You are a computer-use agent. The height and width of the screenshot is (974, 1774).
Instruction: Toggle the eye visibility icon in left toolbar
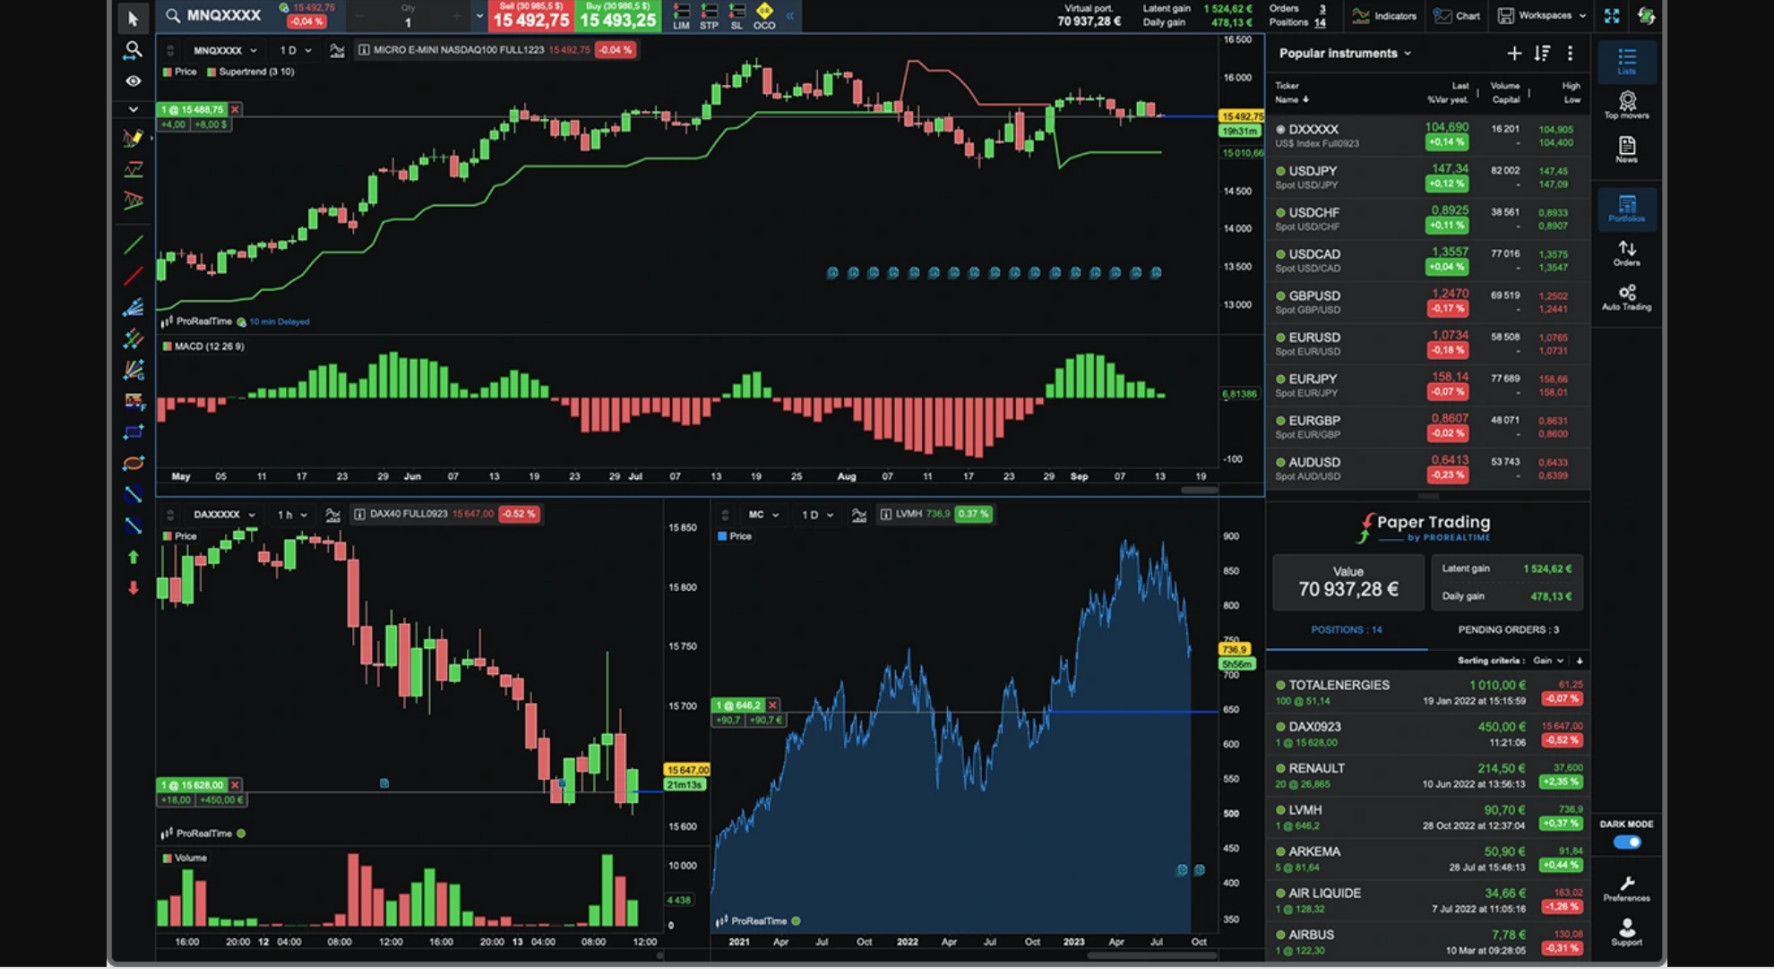coord(133,81)
